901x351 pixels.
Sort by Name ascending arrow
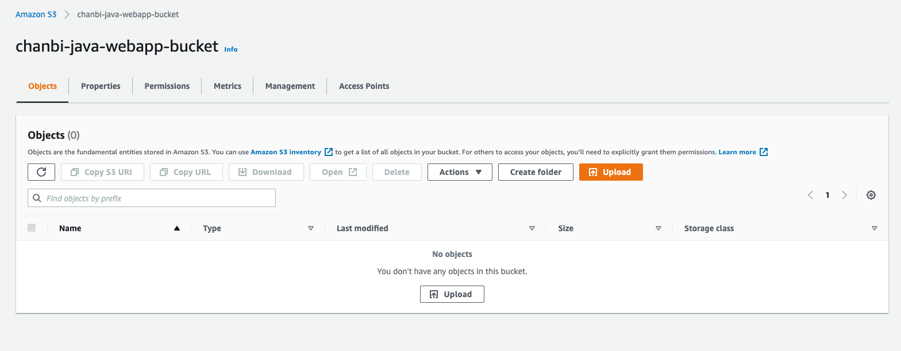(177, 228)
